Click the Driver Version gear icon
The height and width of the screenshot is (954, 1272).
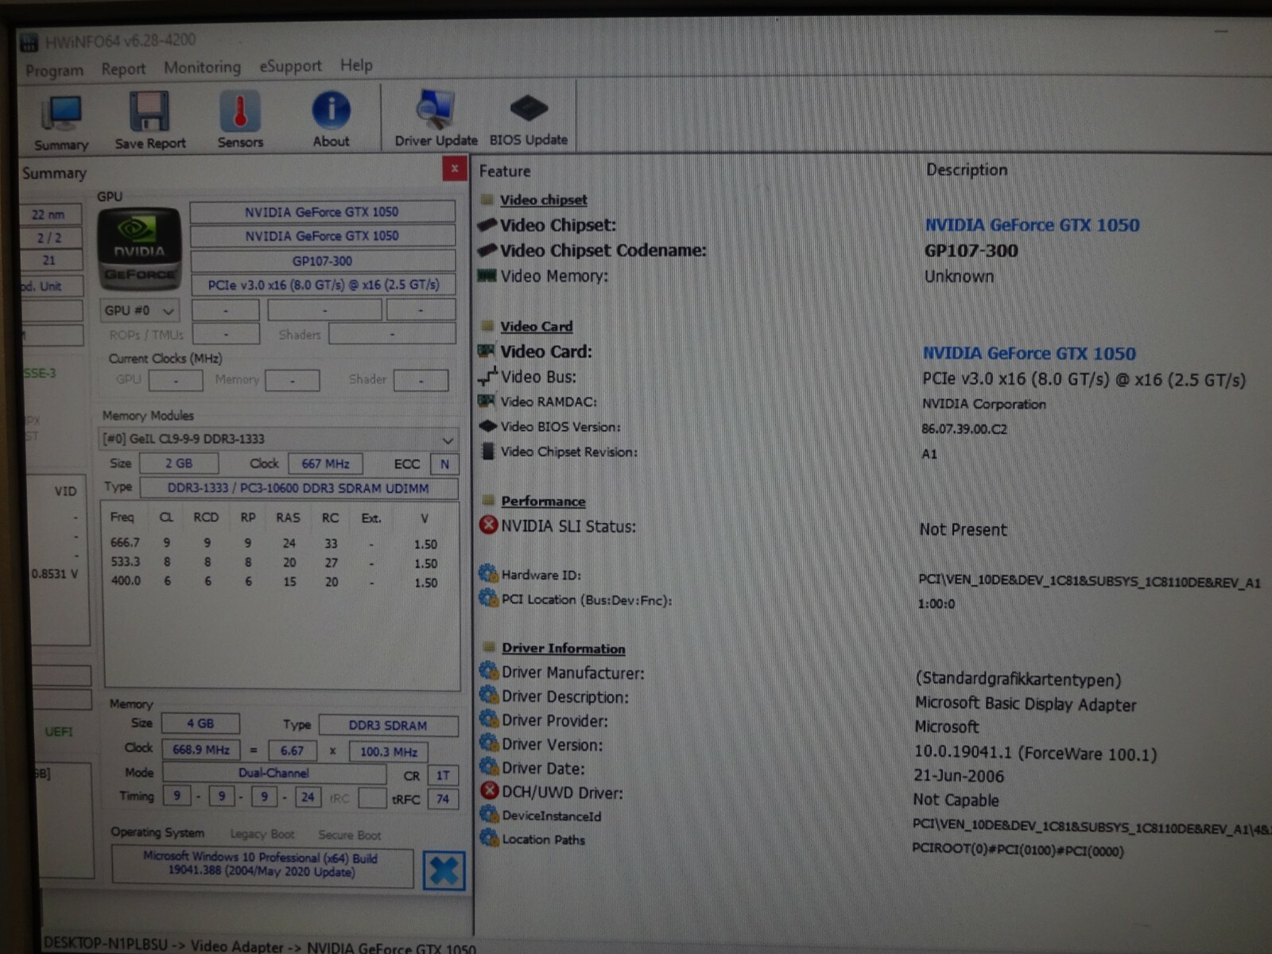point(488,743)
